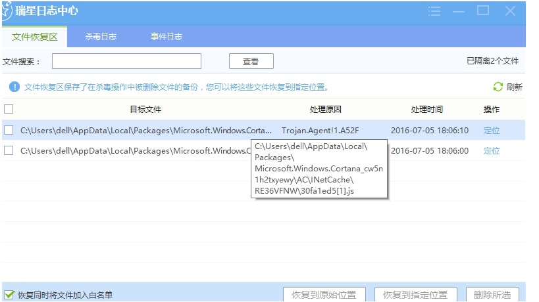Click first row file path ending Corta...
This screenshot has height=302, width=539.
[145, 131]
